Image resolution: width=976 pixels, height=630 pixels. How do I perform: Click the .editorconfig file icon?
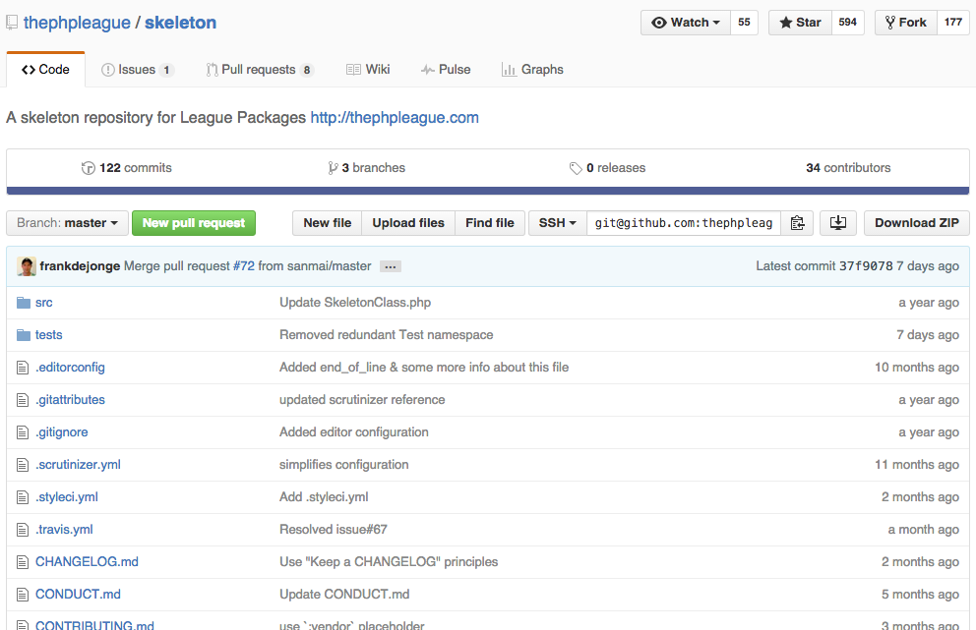click(23, 368)
